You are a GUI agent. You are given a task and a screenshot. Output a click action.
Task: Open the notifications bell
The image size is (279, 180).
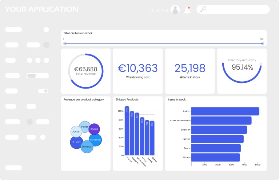coord(188,10)
